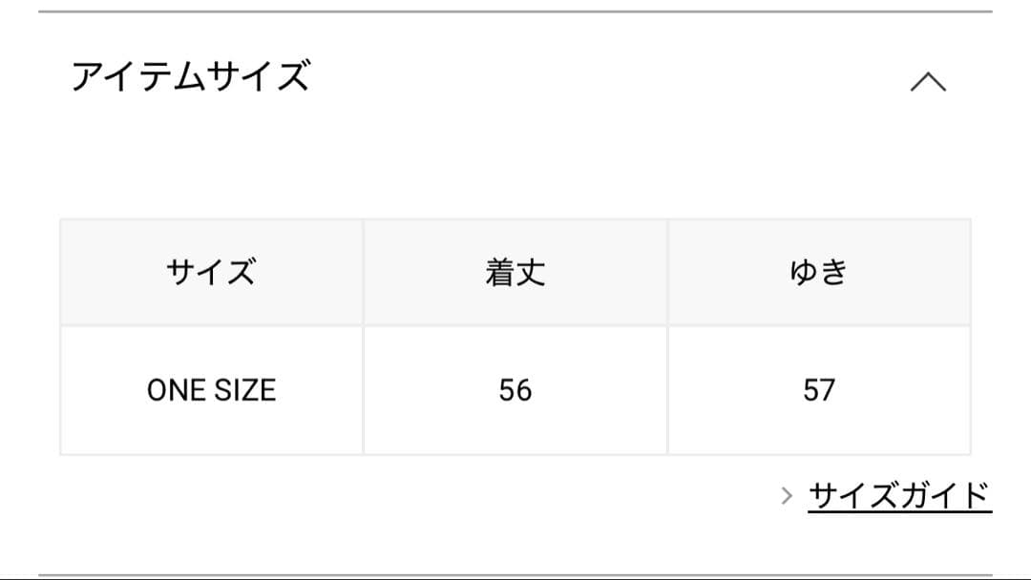1031x580 pixels.
Task: Click the empty area left of ONE SIZE
Action: pyautogui.click(x=105, y=388)
